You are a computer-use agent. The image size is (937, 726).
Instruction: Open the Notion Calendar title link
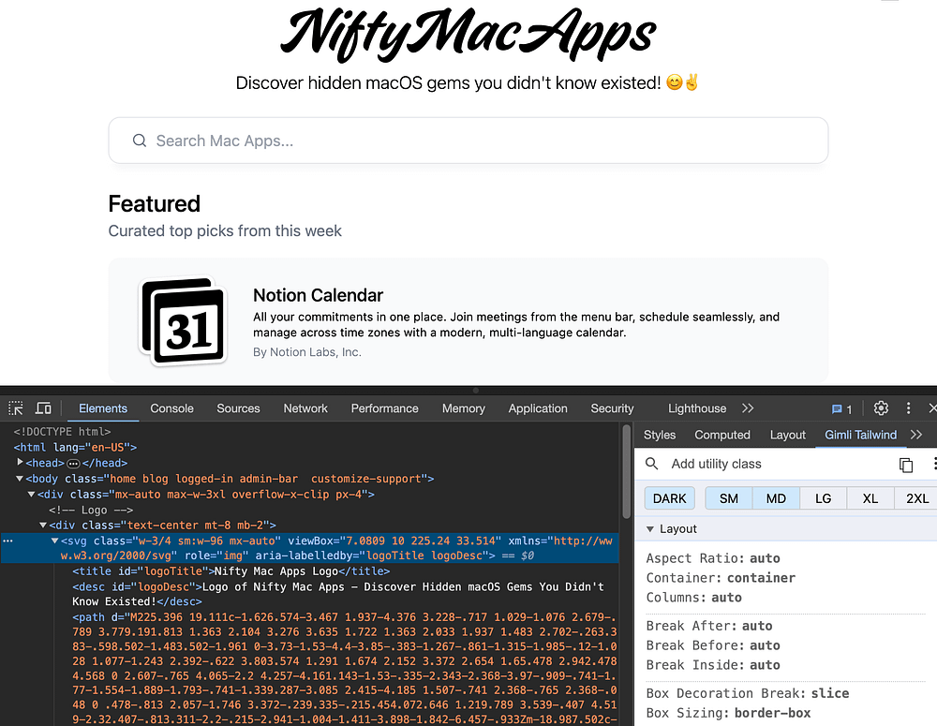(x=318, y=295)
